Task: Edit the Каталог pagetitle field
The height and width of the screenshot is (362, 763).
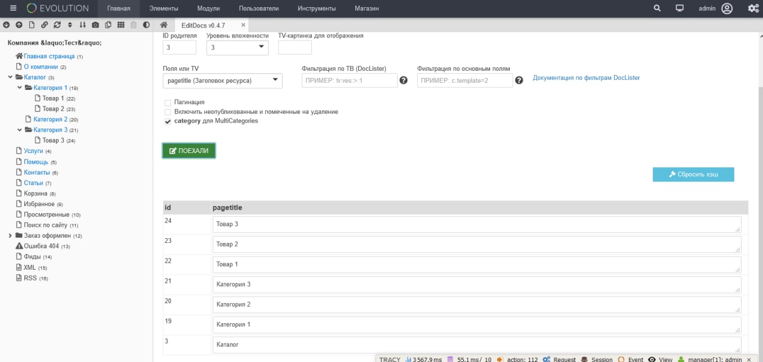Action: click(x=477, y=345)
